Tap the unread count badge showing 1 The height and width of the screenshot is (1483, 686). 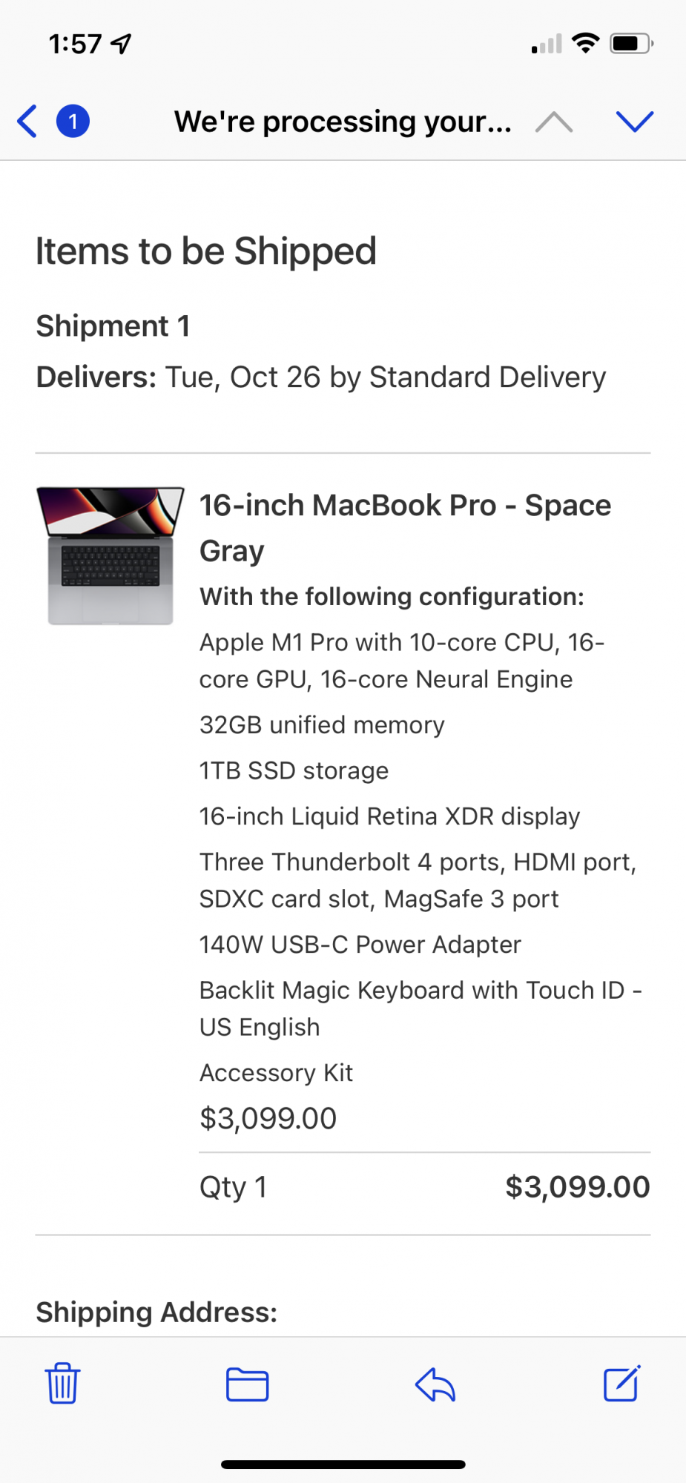pyautogui.click(x=73, y=122)
